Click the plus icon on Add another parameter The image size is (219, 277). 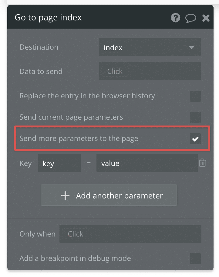[65, 196]
